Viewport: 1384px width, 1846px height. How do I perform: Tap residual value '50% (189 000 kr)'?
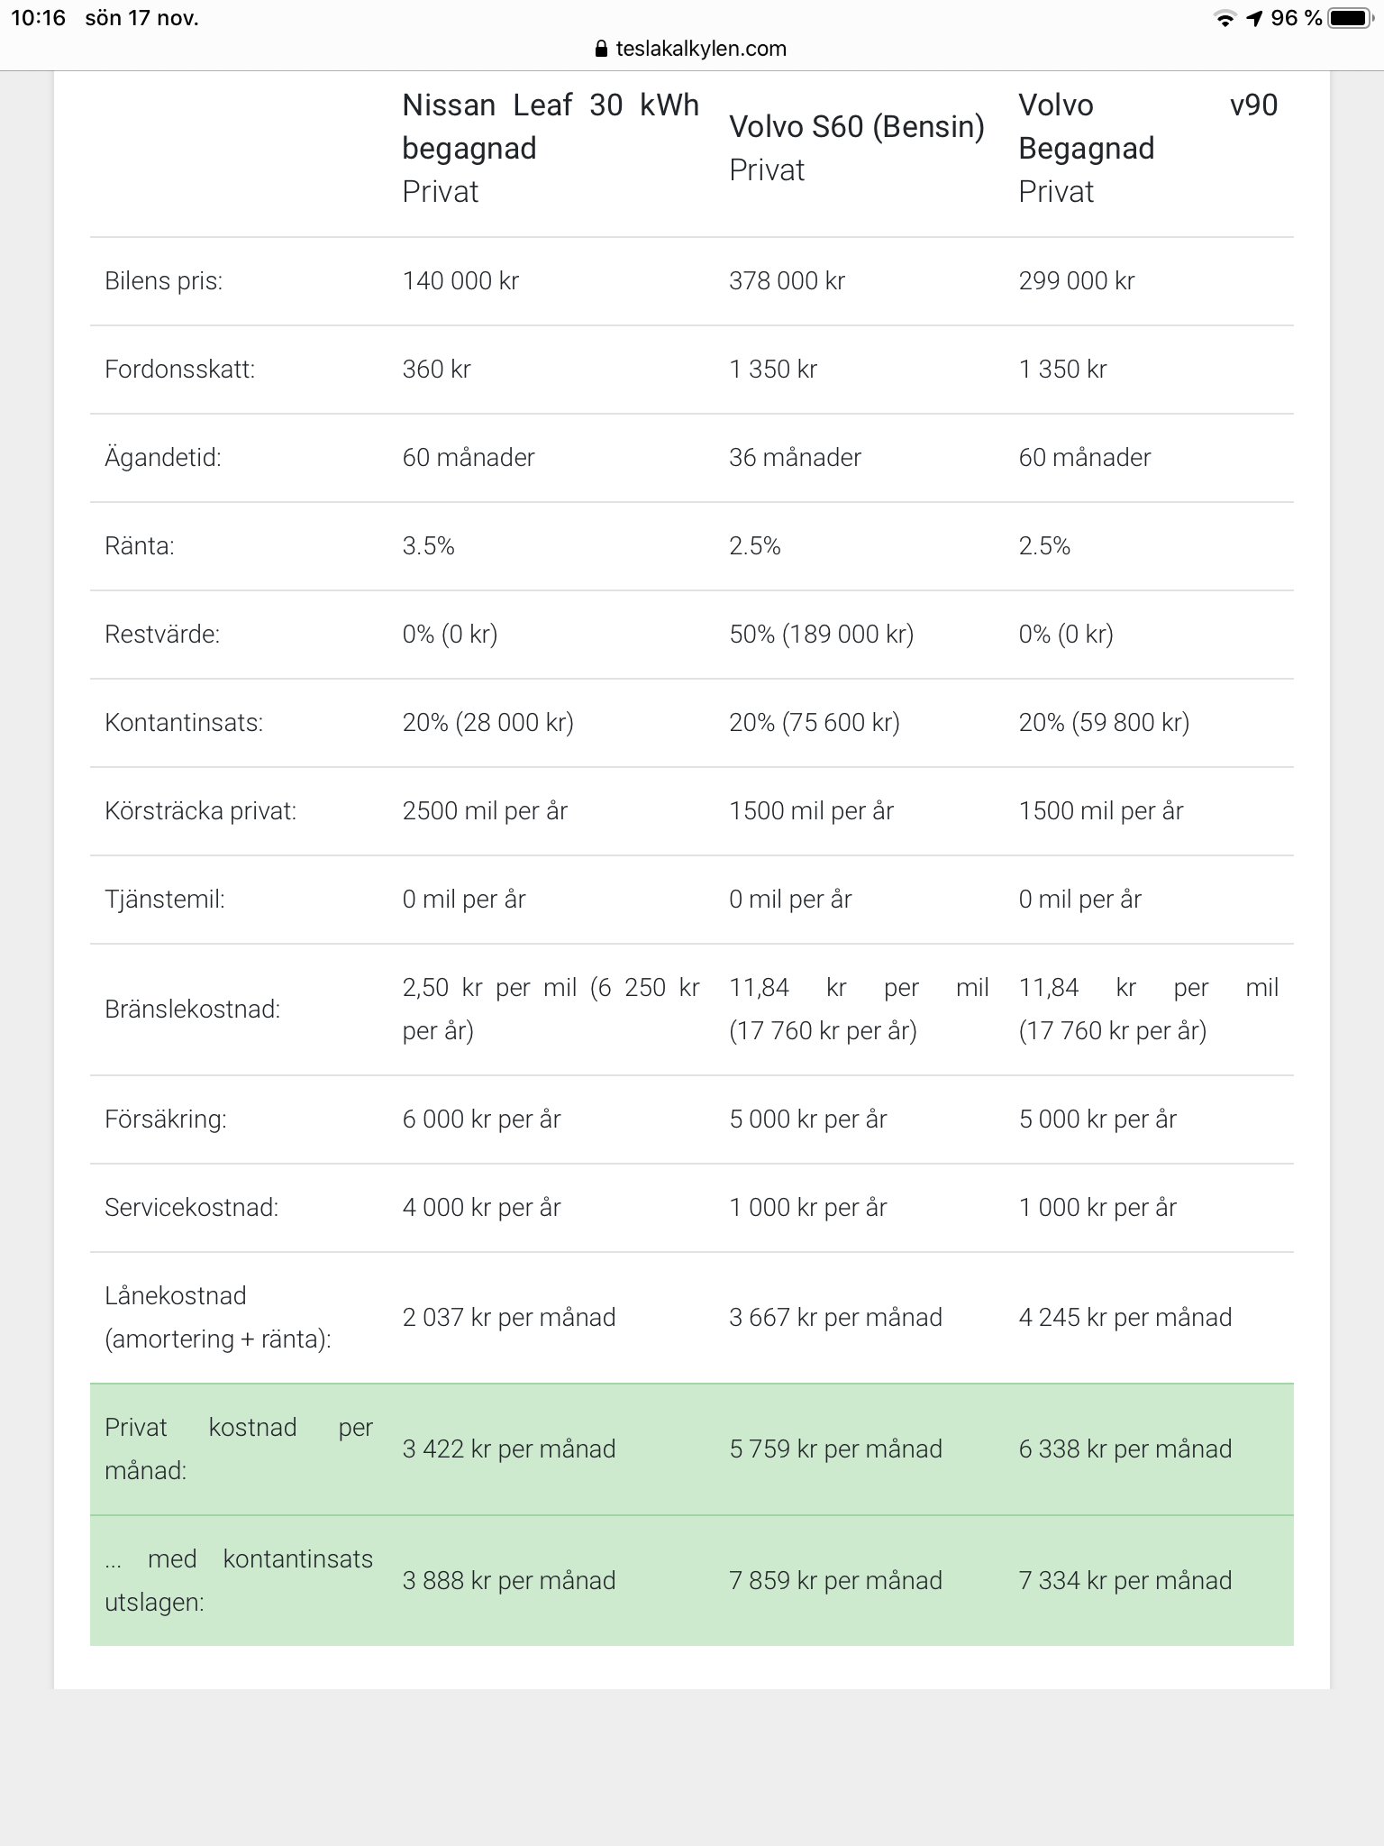point(821,634)
